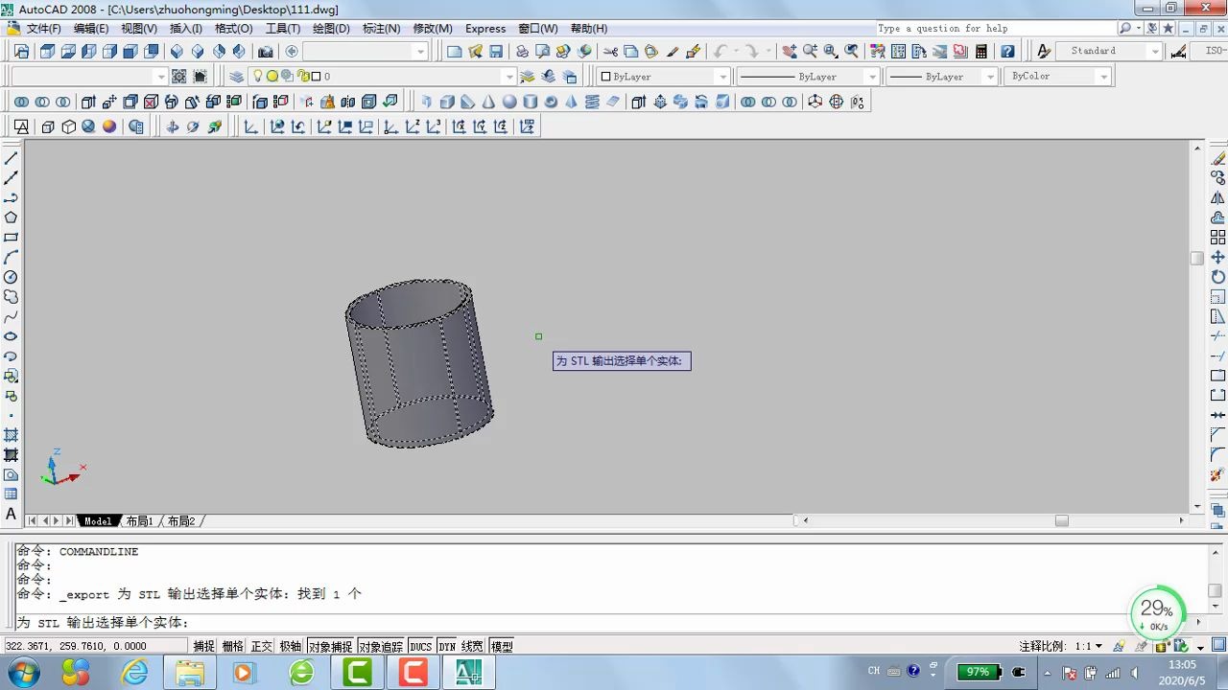Expand the layer dropdown list
Screen dimensions: 1228x690
[508, 77]
